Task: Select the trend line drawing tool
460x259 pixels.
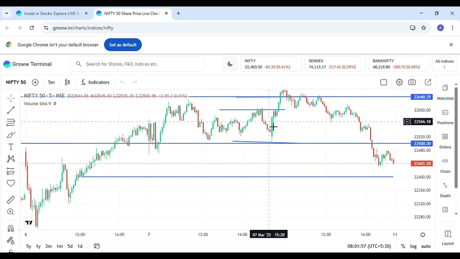Action: click(x=11, y=110)
